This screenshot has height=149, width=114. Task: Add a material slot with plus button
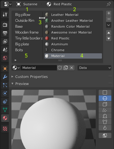[x=109, y=13]
